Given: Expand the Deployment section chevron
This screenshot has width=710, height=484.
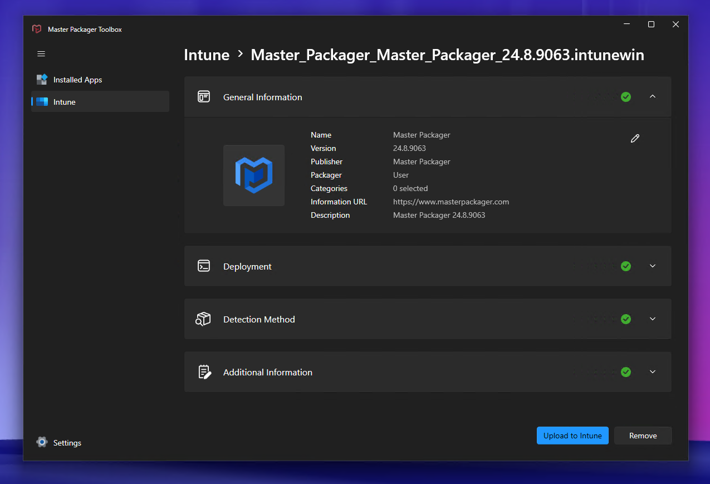Looking at the screenshot, I should (x=653, y=266).
